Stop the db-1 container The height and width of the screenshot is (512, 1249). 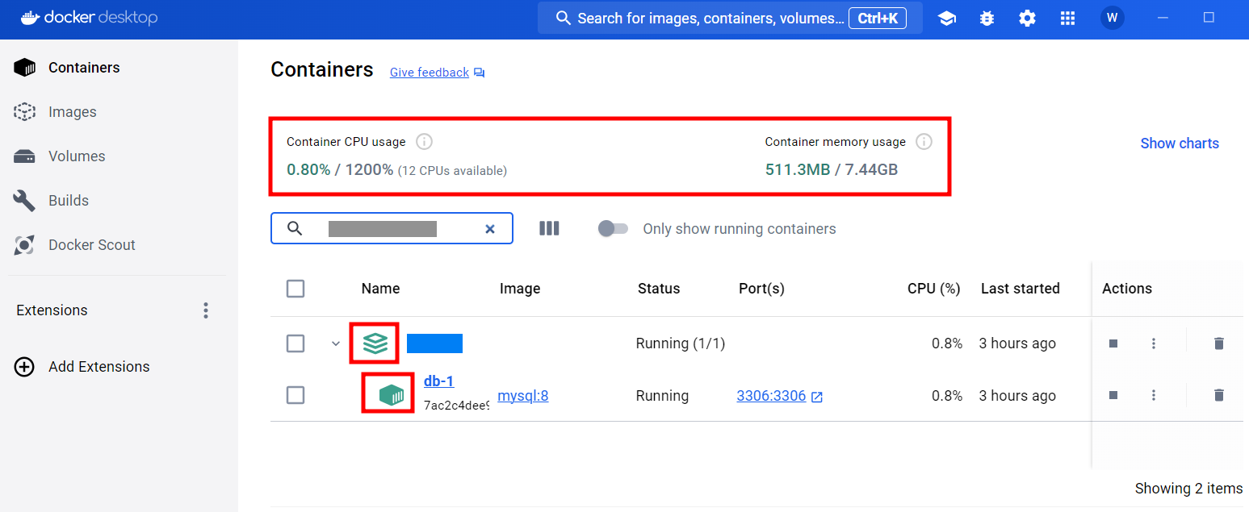click(1113, 395)
